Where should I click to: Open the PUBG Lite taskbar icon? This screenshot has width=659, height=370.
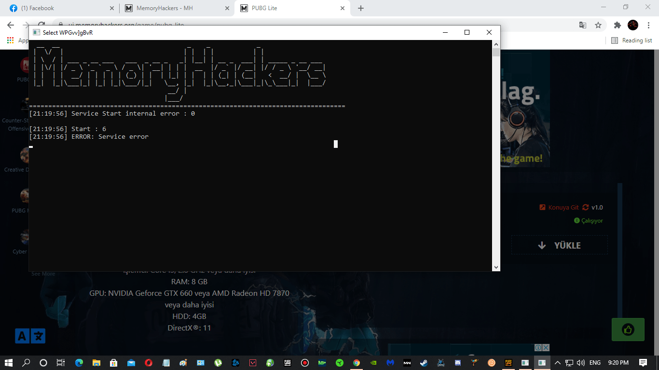(508, 363)
